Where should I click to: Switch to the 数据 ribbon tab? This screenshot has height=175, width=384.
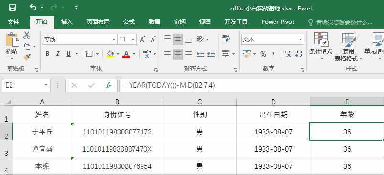(154, 22)
